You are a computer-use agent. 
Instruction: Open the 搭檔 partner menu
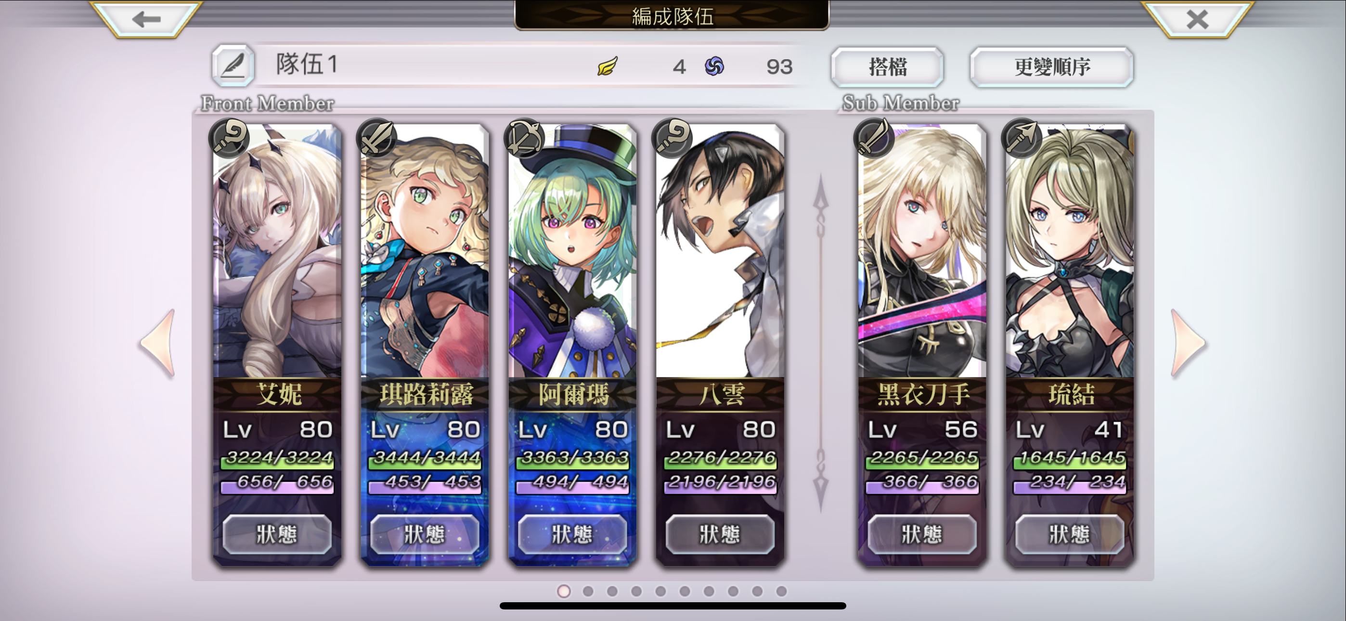coord(887,67)
